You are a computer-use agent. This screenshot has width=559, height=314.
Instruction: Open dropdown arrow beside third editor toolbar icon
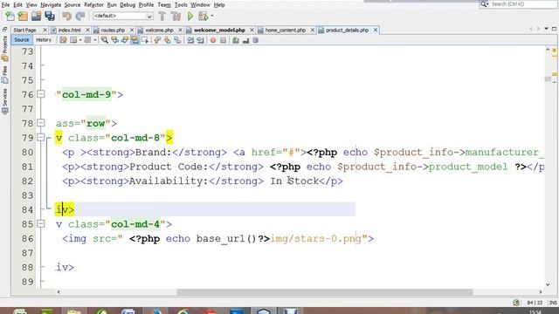(x=94, y=40)
